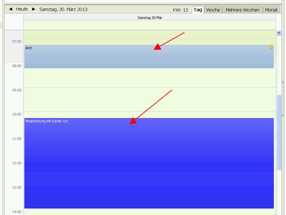Open the Mehrere Wochen view tab

[x=243, y=10]
